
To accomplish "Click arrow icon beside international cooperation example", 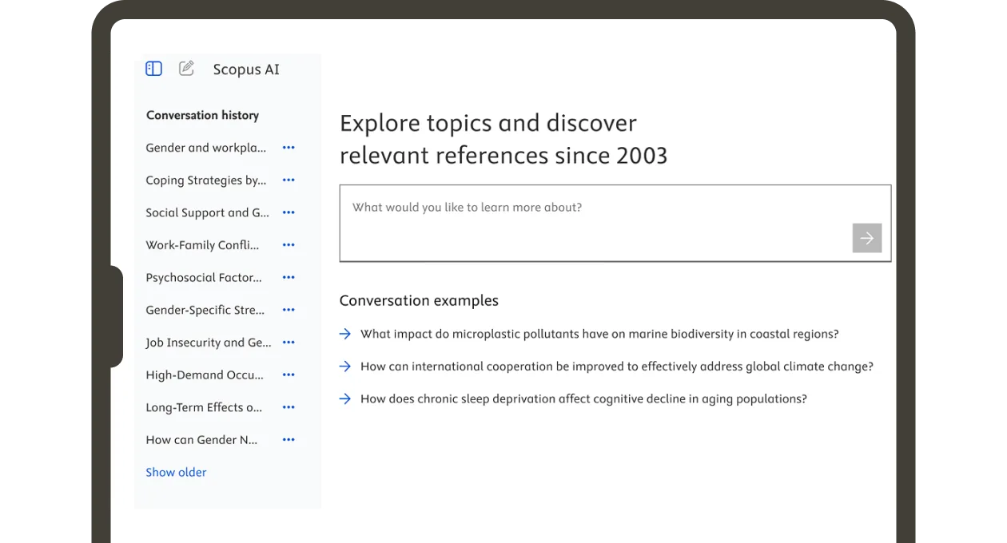I will (x=345, y=367).
